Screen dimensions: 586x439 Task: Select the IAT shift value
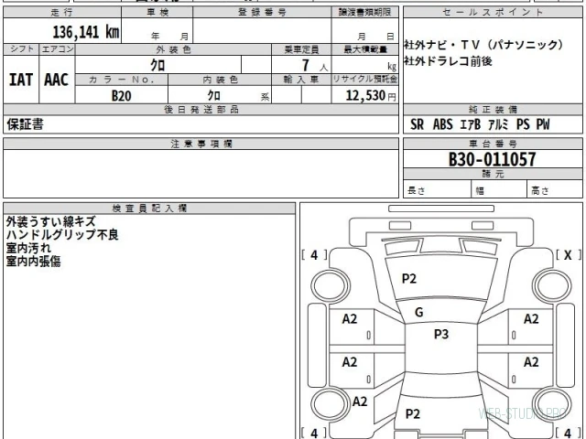coord(21,80)
